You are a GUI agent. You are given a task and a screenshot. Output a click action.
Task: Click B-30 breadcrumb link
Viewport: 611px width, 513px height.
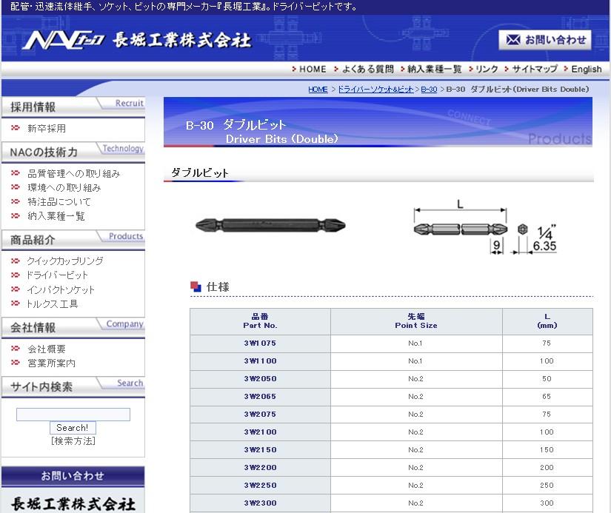click(429, 89)
